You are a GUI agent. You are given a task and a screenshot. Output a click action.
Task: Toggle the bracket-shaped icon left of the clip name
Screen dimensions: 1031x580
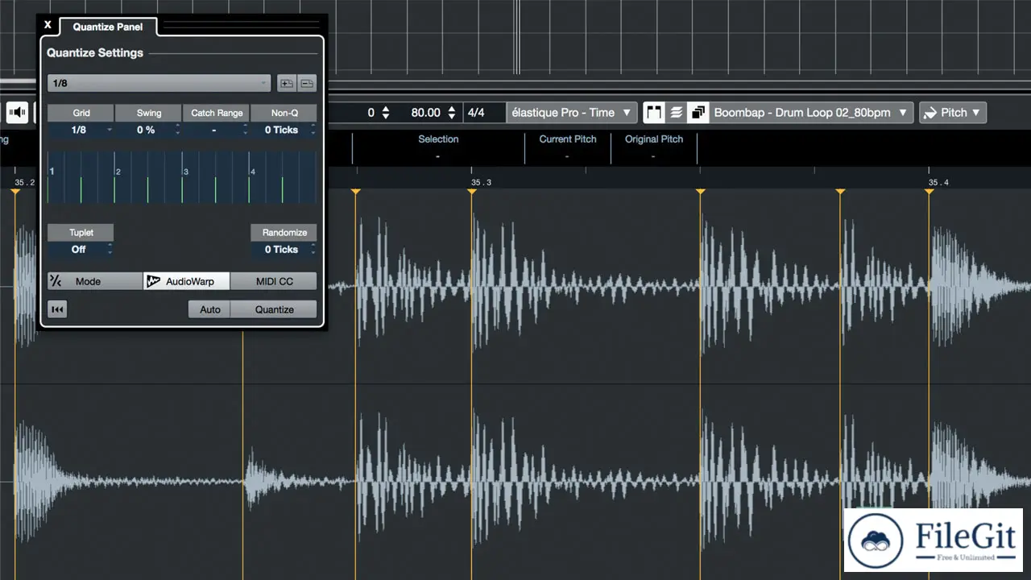point(654,113)
